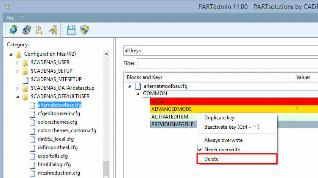Click document icon of alternatetoolbar.cfg in keys panel
The height and width of the screenshot is (178, 318).
138,86
